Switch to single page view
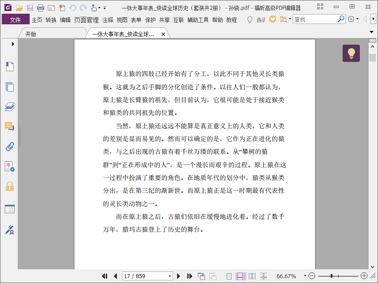This screenshot has height=283, width=378. [229, 276]
